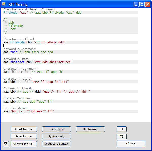Click the 'Literal in Literal:' heading
This screenshot has width=152, height=151.
[x=15, y=108]
